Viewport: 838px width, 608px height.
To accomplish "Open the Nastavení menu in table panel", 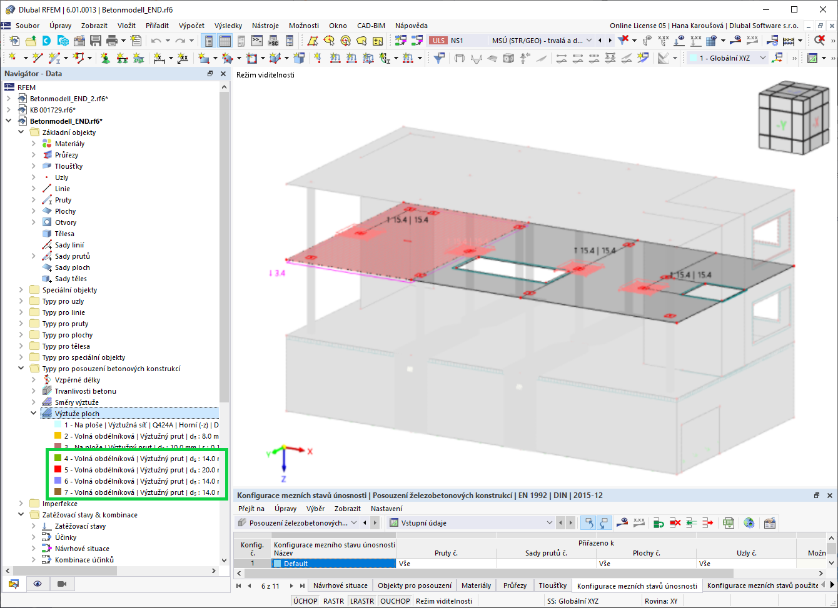I will click(x=386, y=509).
